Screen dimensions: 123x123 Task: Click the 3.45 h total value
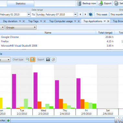pos(110,46)
